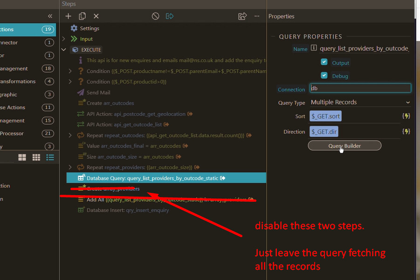Open dynamic data picker for Direction
This screenshot has height=280, width=420.
point(406,131)
